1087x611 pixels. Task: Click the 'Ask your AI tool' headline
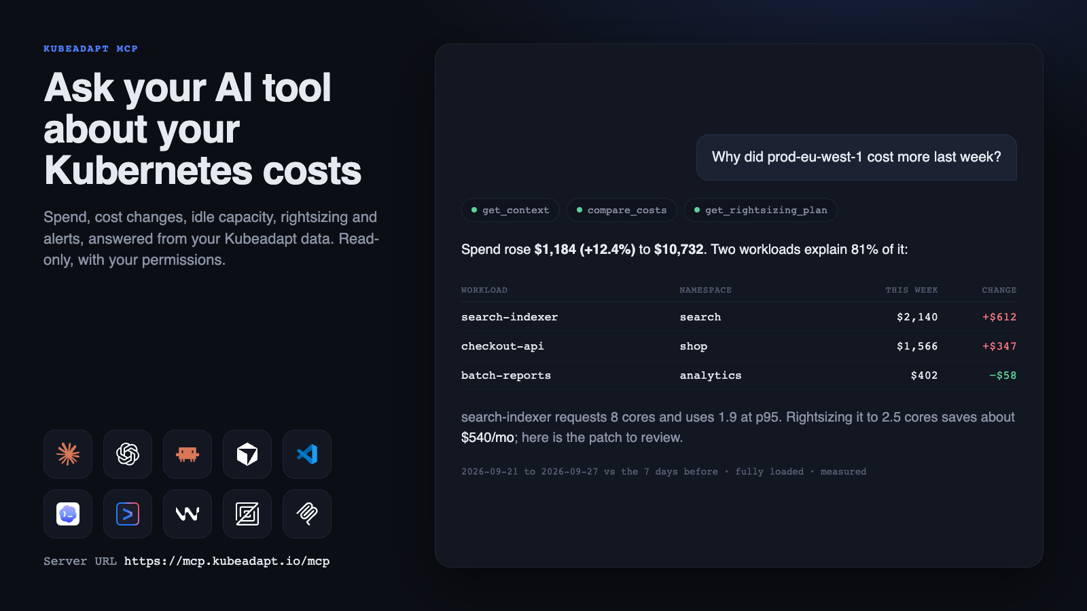(x=202, y=129)
